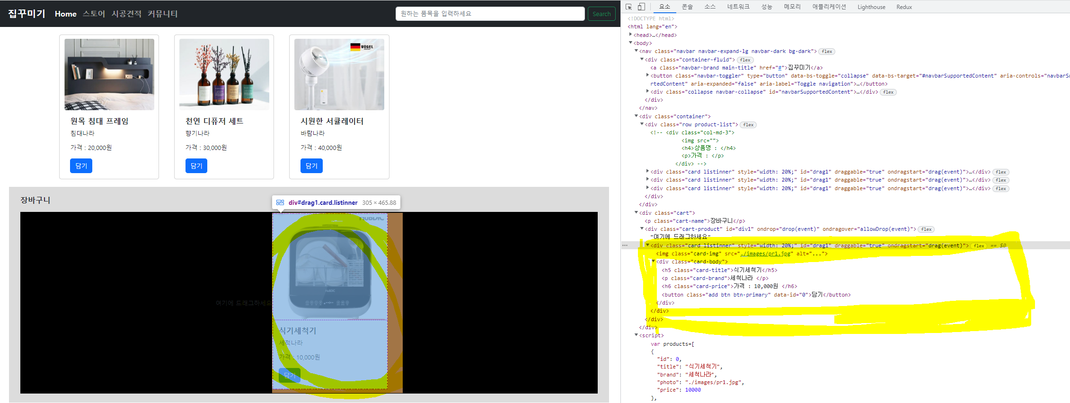
Task: Collapse the <body> node in DOM tree
Action: (x=630, y=43)
